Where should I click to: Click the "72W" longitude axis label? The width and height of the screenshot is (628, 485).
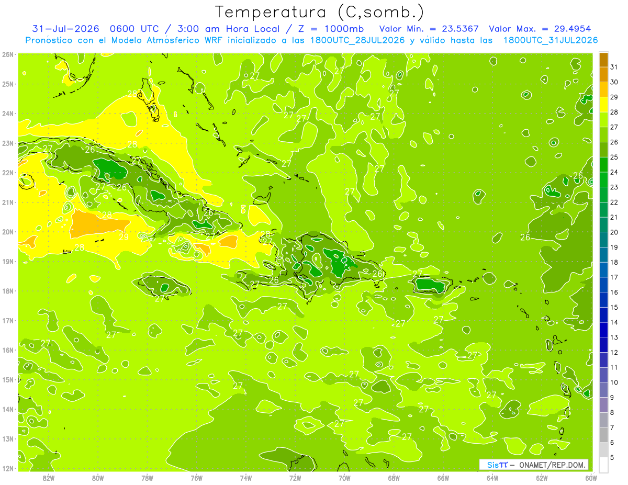pyautogui.click(x=295, y=478)
